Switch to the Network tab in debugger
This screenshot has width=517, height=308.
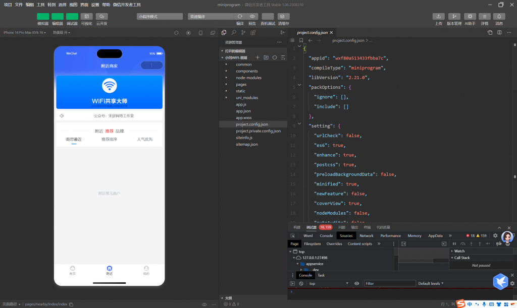tap(367, 235)
